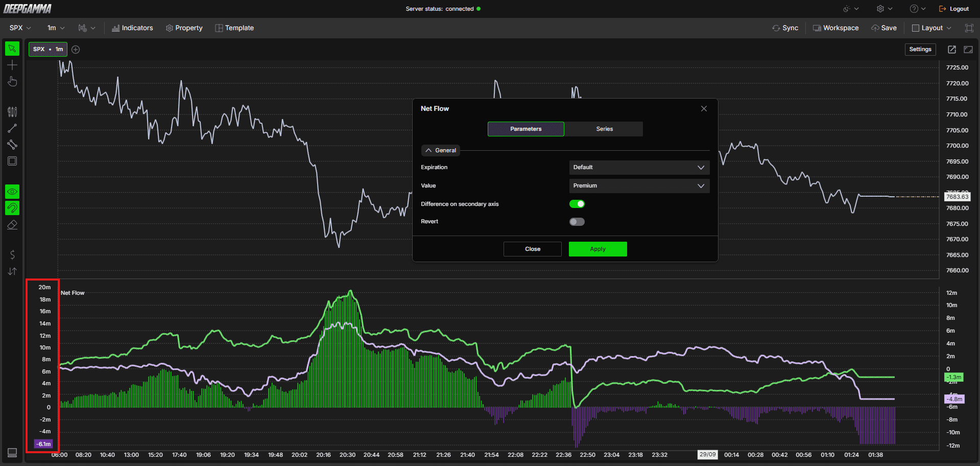
Task: Open the Layout dropdown
Action: 932,28
